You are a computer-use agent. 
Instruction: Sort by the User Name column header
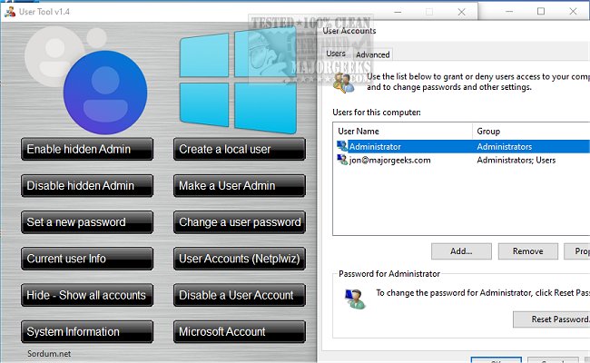403,132
